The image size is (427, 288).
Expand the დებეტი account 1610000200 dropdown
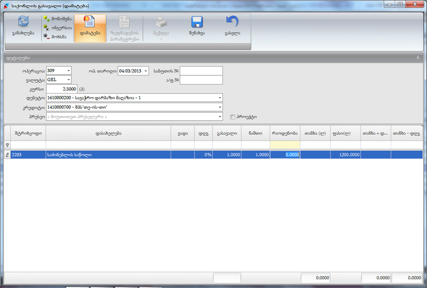pos(219,98)
